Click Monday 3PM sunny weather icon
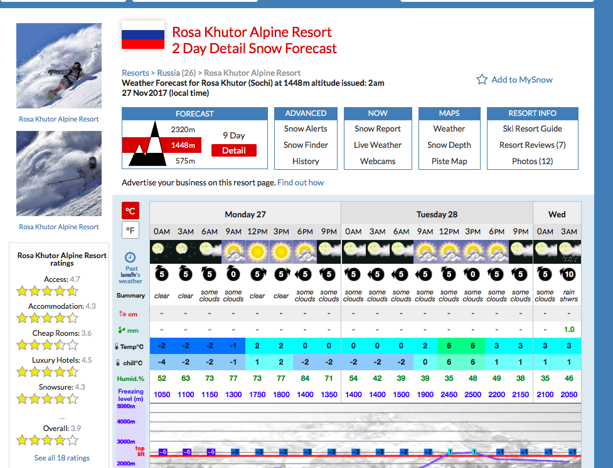Image resolution: width=613 pixels, height=468 pixels. coord(281,252)
